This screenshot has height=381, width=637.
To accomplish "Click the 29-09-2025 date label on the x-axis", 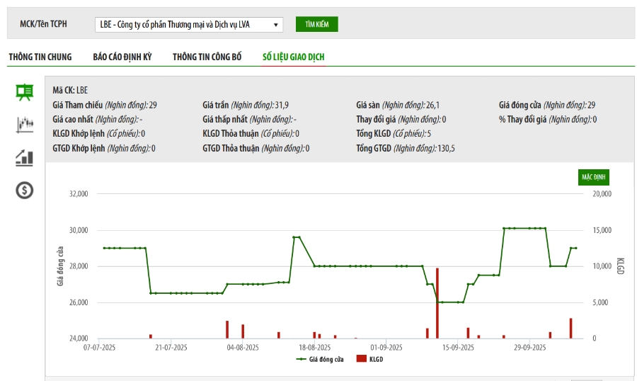I will [529, 348].
